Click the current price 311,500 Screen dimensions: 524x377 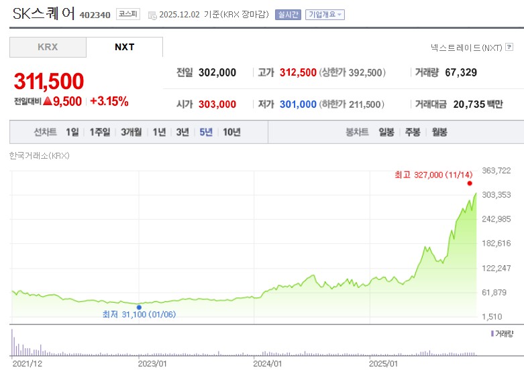coord(49,81)
